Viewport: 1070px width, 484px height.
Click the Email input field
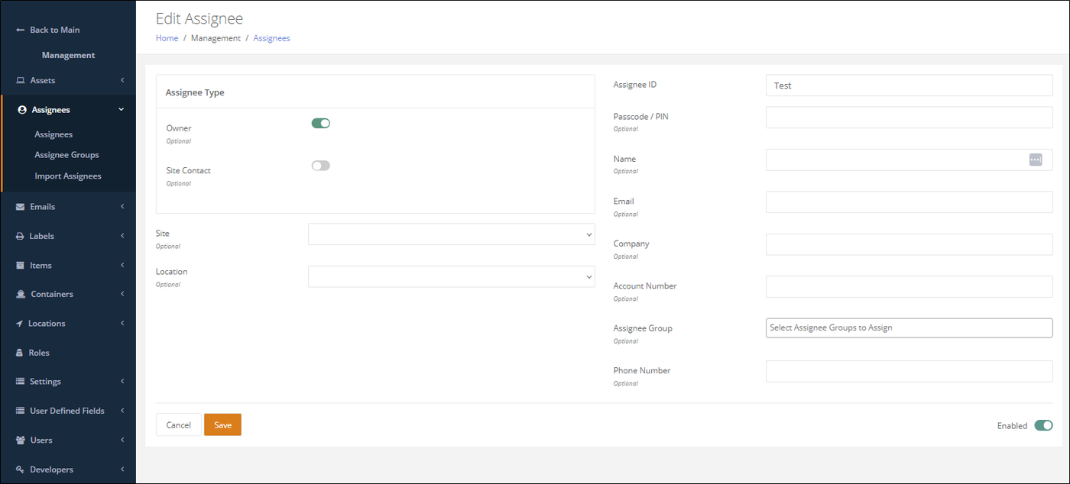909,202
